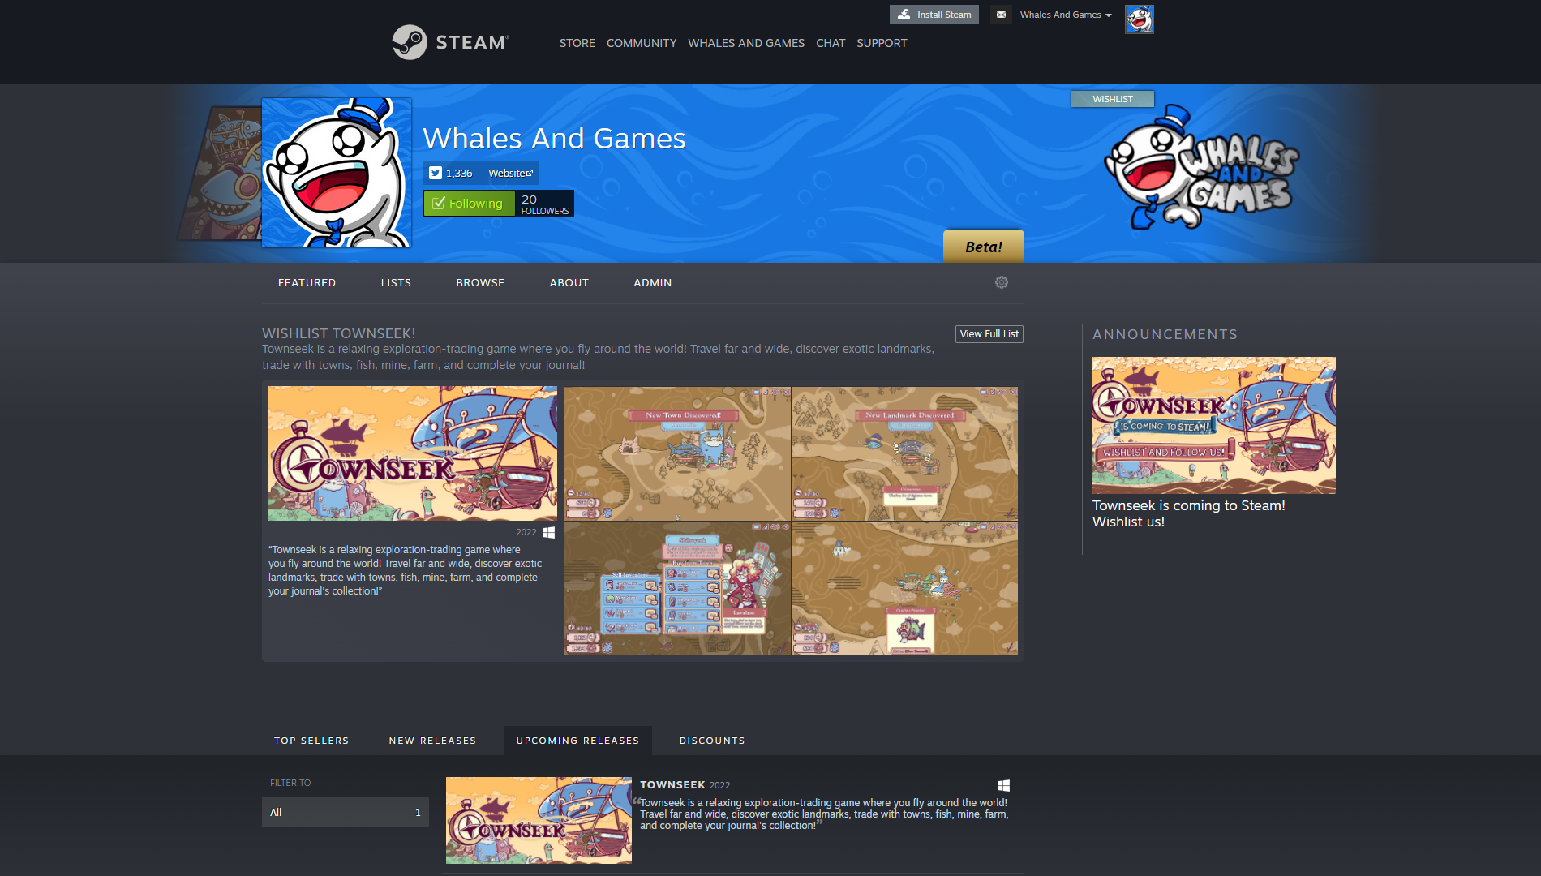The width and height of the screenshot is (1541, 876).
Task: Click the Windows icon under the Townseek capsule
Action: click(548, 532)
